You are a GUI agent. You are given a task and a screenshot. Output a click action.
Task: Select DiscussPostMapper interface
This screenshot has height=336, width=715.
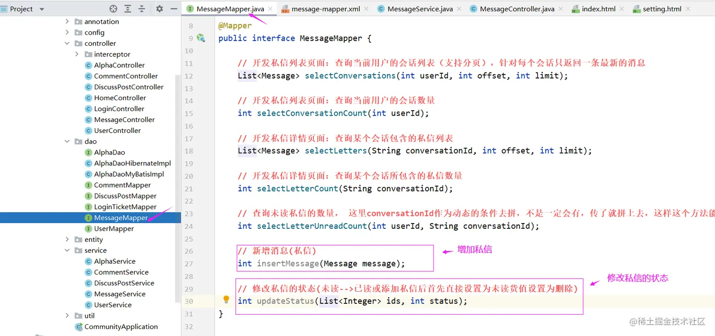(x=125, y=196)
